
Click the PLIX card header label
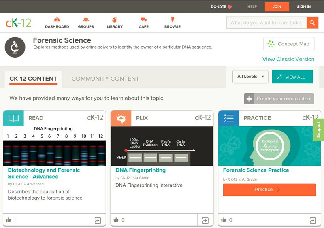pyautogui.click(x=142, y=118)
